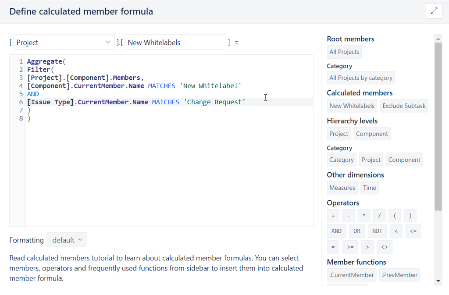Insert the multiplication operator
449x295 pixels.
pos(363,215)
